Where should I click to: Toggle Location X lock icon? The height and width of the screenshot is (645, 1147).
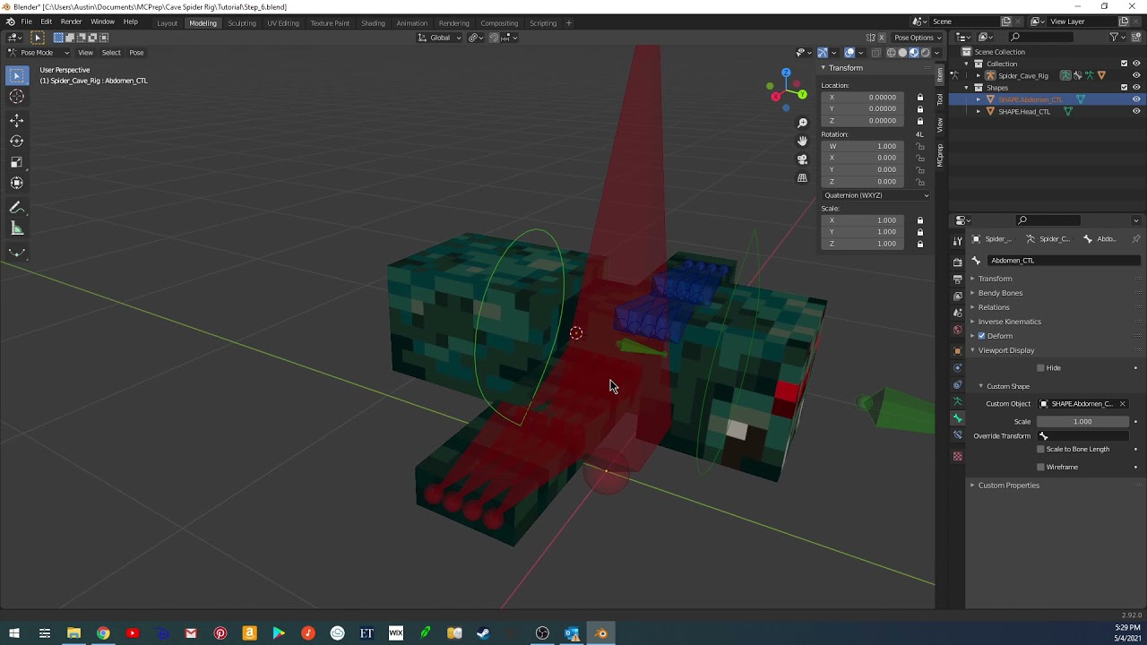point(919,97)
